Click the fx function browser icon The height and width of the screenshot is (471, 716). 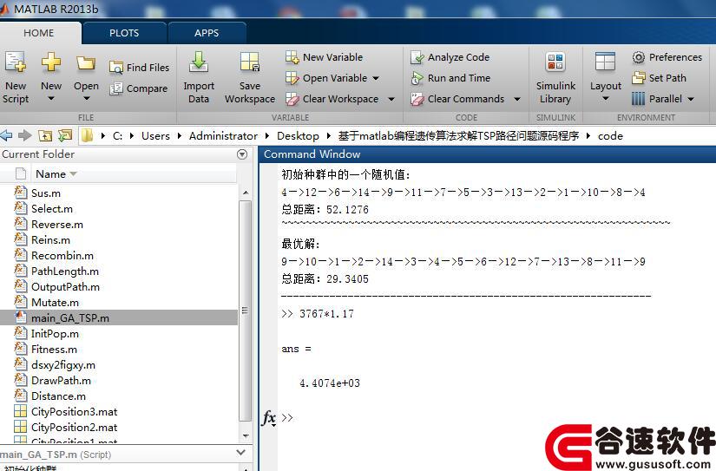click(268, 417)
